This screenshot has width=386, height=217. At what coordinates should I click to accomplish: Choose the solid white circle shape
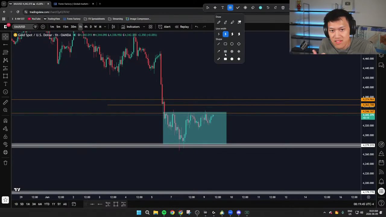coord(232,59)
